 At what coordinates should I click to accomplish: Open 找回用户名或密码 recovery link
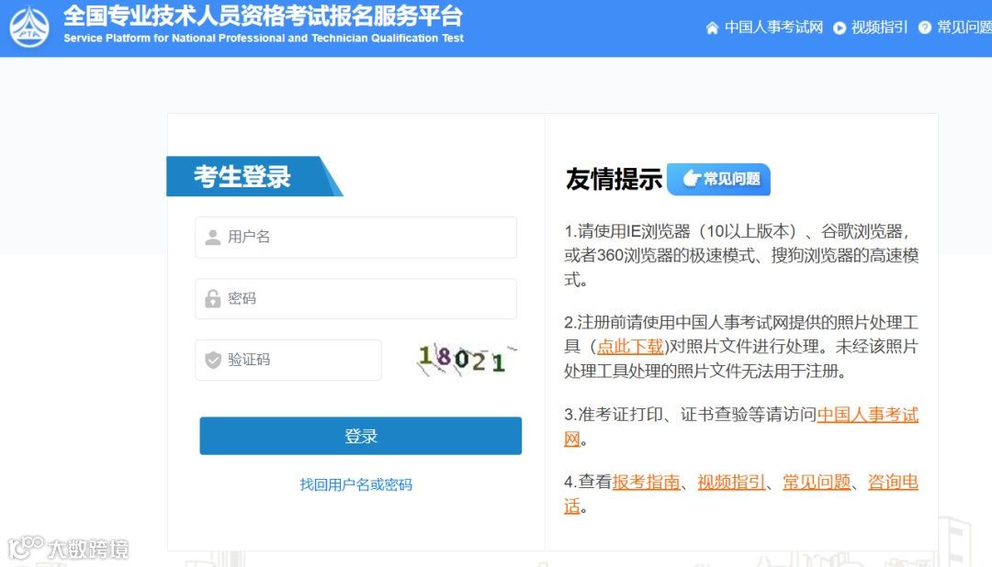356,484
